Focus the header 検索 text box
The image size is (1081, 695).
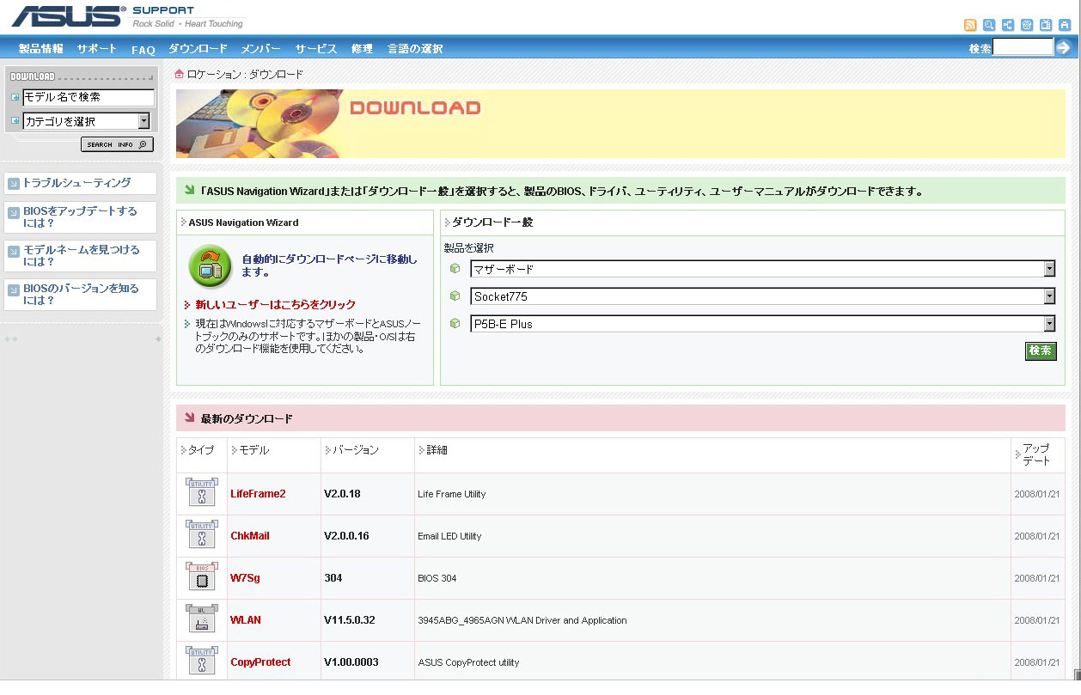coord(1023,48)
